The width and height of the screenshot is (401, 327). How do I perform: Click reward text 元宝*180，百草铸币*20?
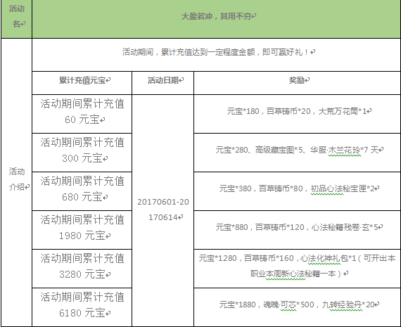coord(269,111)
